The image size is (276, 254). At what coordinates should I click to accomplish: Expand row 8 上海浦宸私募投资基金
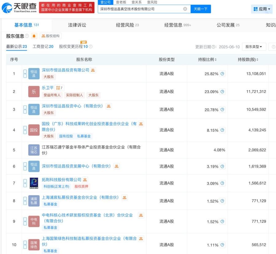25,201
